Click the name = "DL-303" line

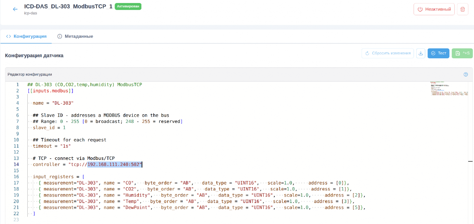(x=53, y=103)
